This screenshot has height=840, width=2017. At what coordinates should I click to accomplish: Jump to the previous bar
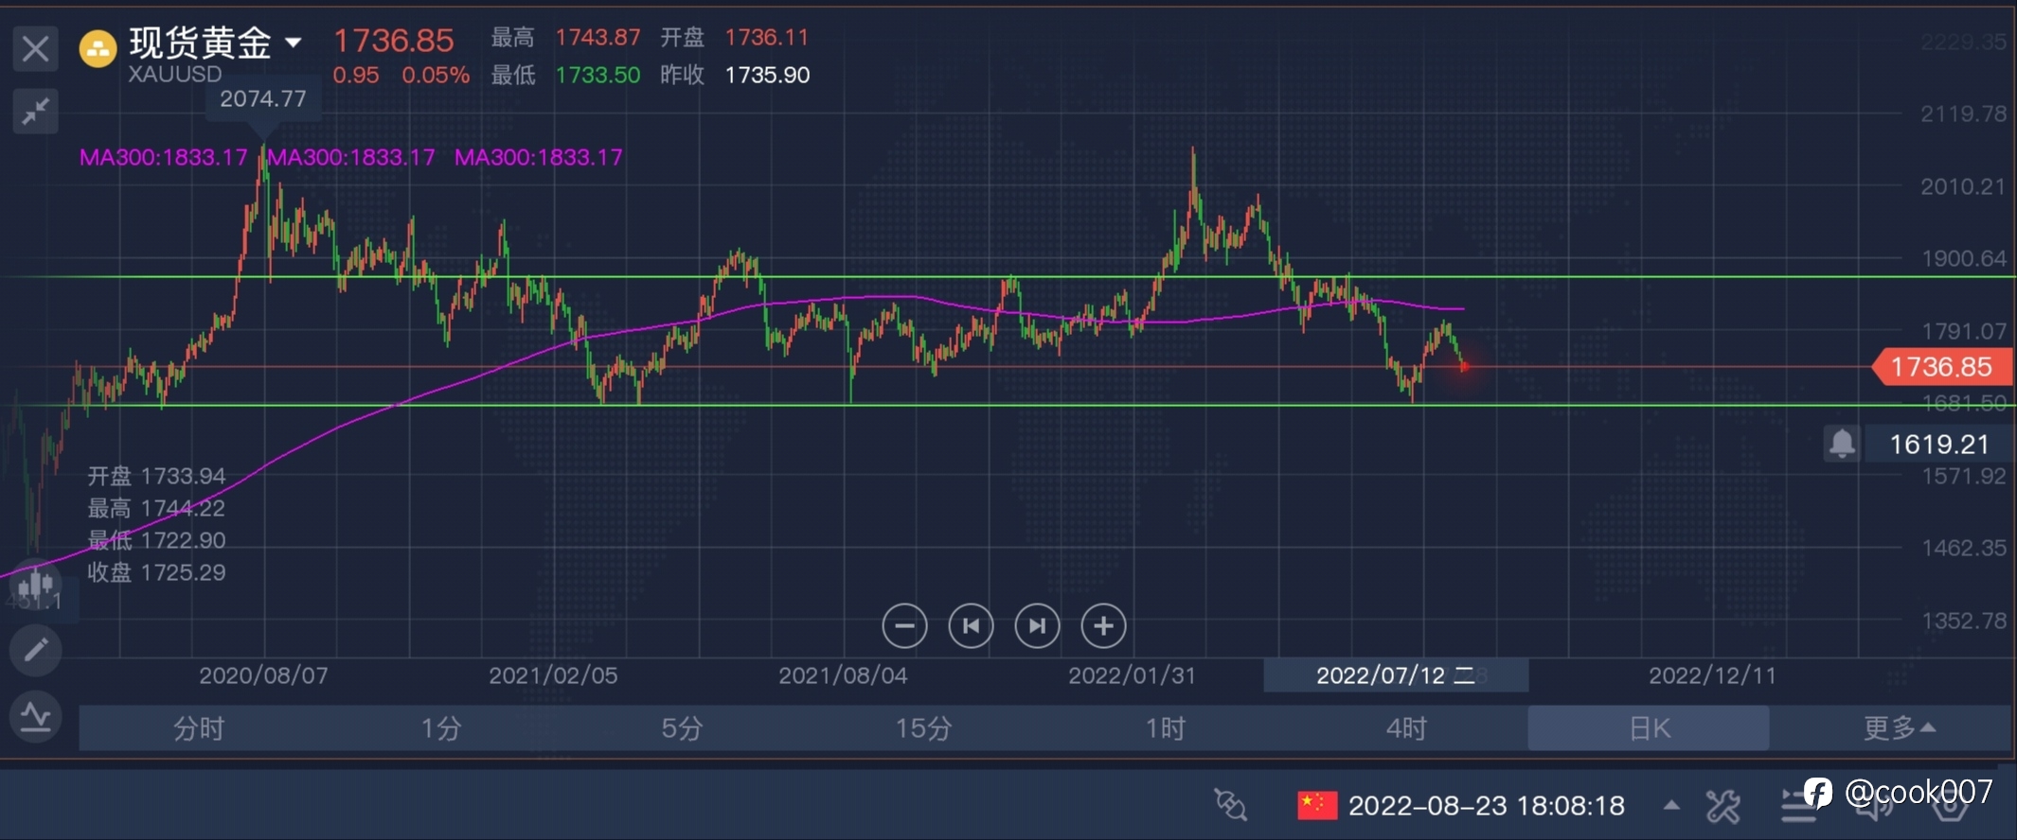pos(971,625)
